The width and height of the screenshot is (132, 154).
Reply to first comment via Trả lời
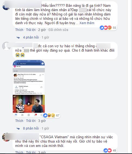point(31,30)
